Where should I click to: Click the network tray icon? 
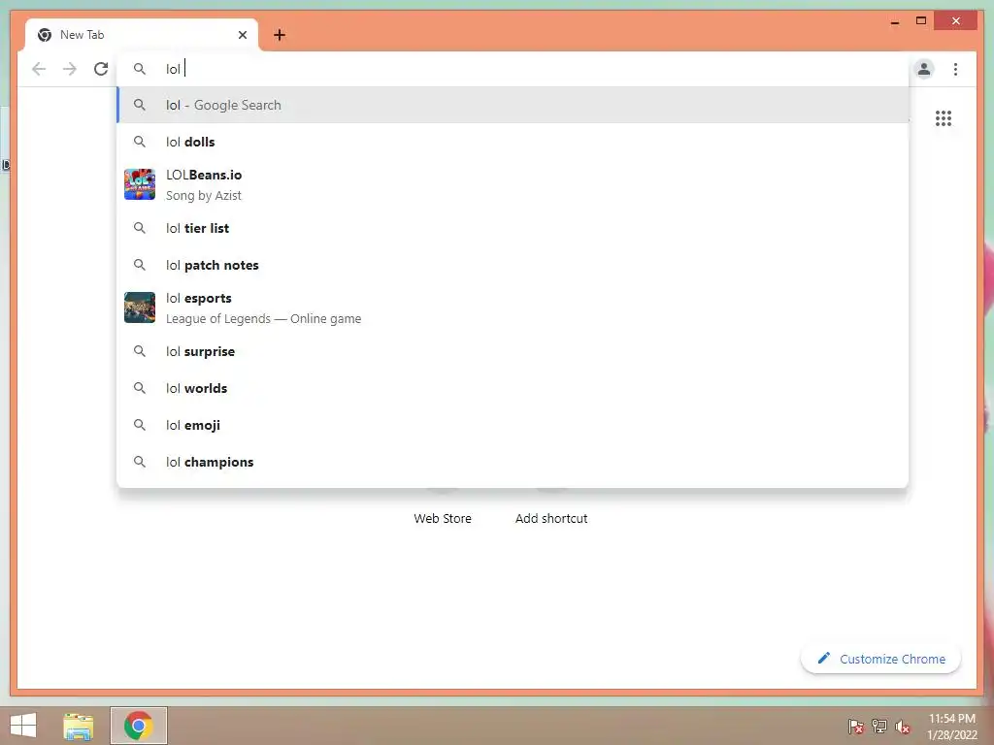879,727
